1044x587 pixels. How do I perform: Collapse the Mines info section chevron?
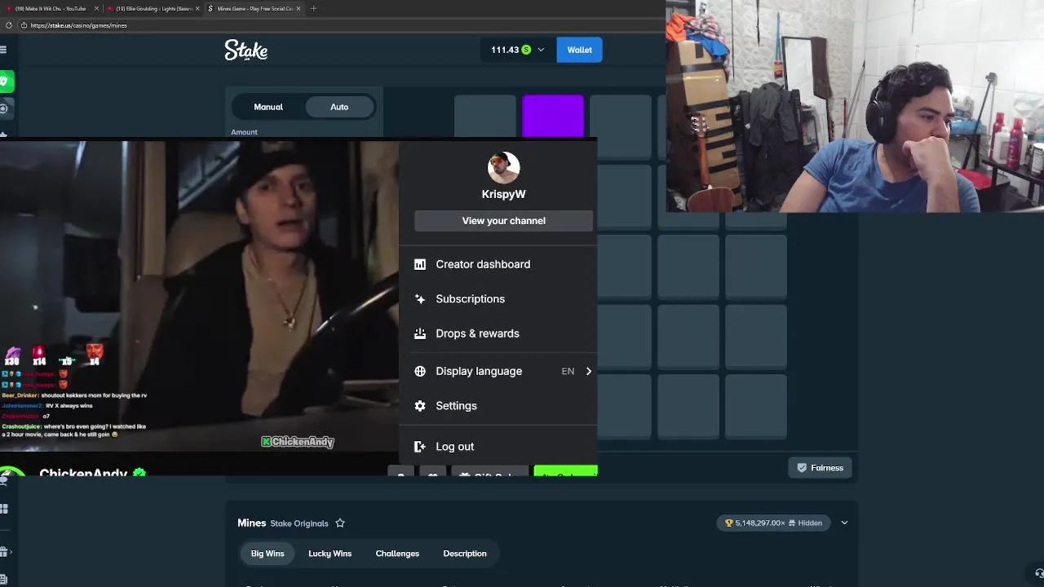point(844,523)
